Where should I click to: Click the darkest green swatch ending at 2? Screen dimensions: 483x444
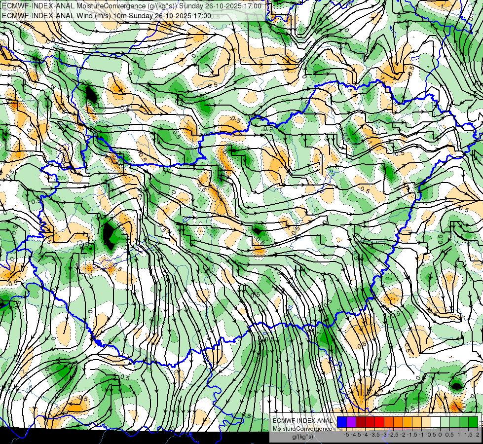tap(473, 422)
